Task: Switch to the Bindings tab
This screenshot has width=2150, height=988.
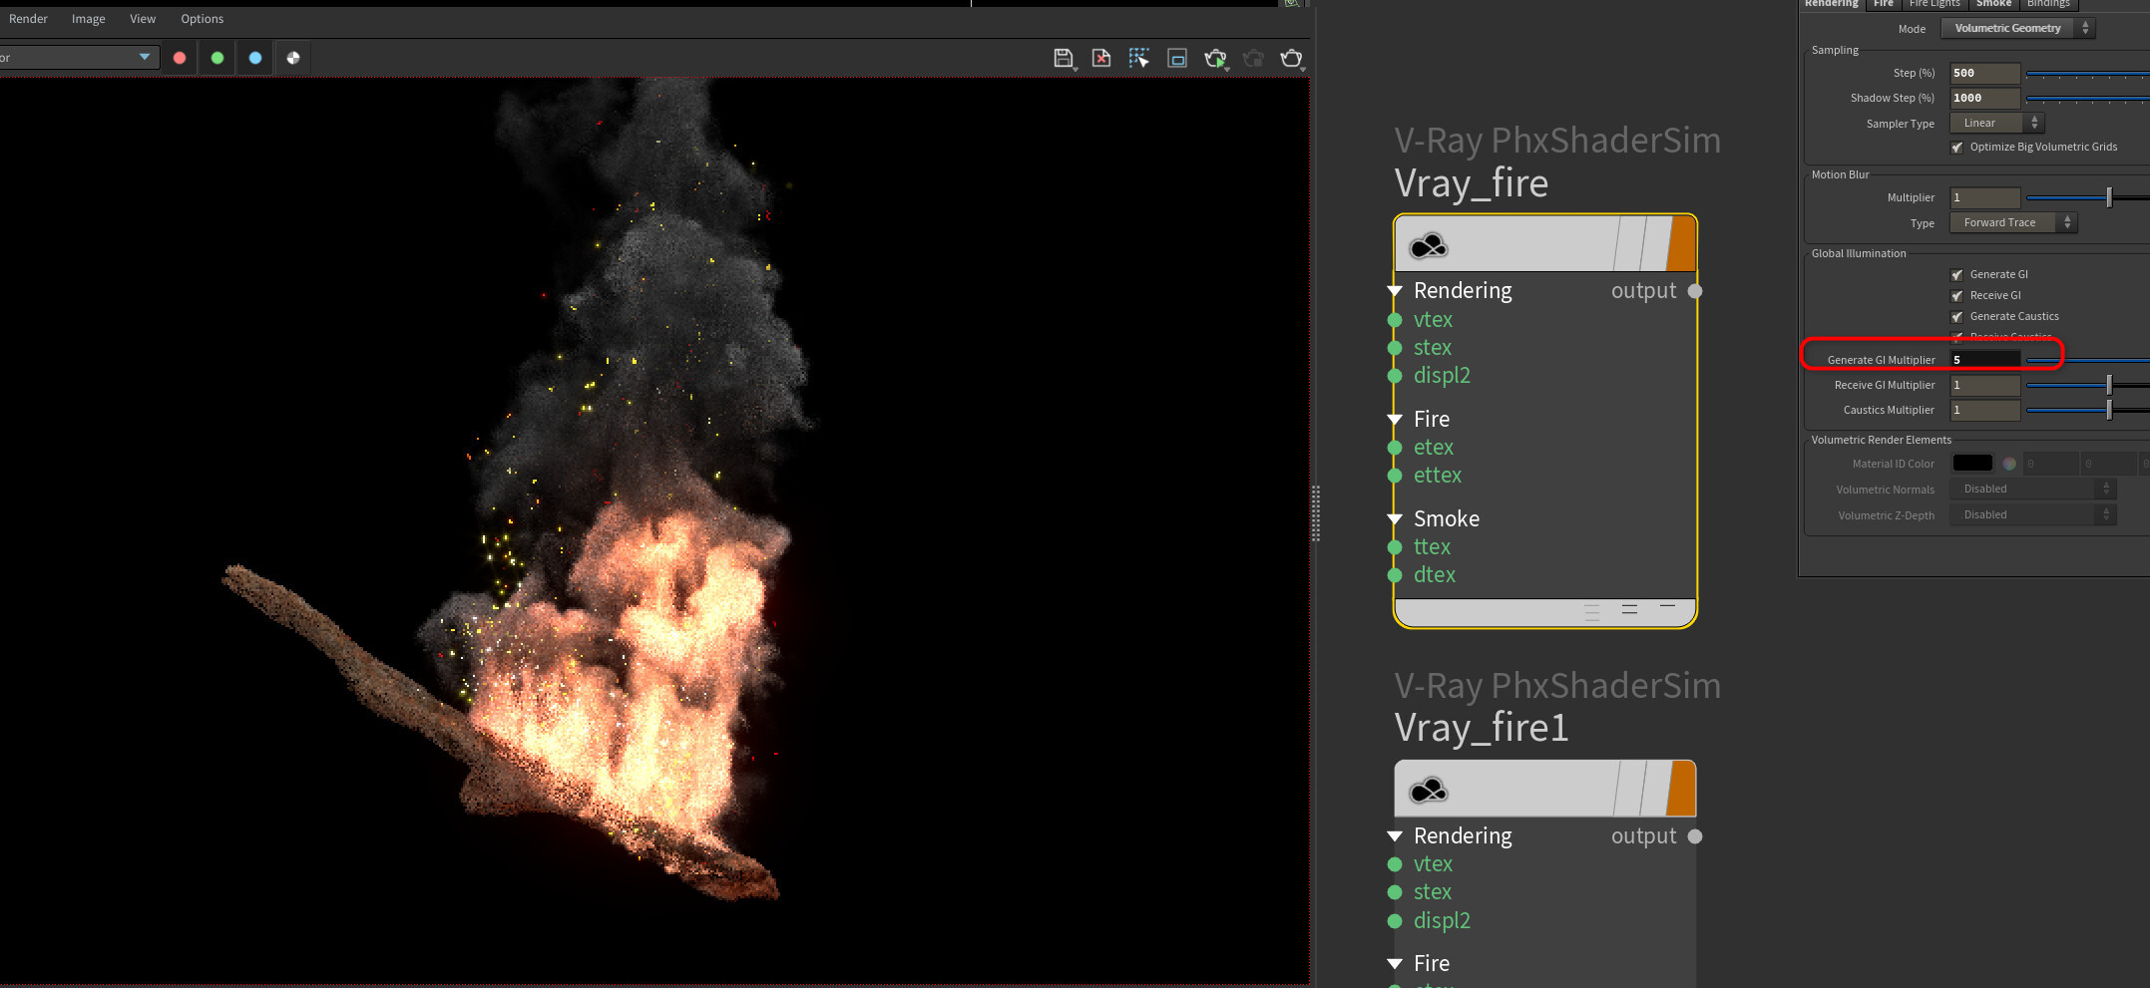Action: (2049, 4)
